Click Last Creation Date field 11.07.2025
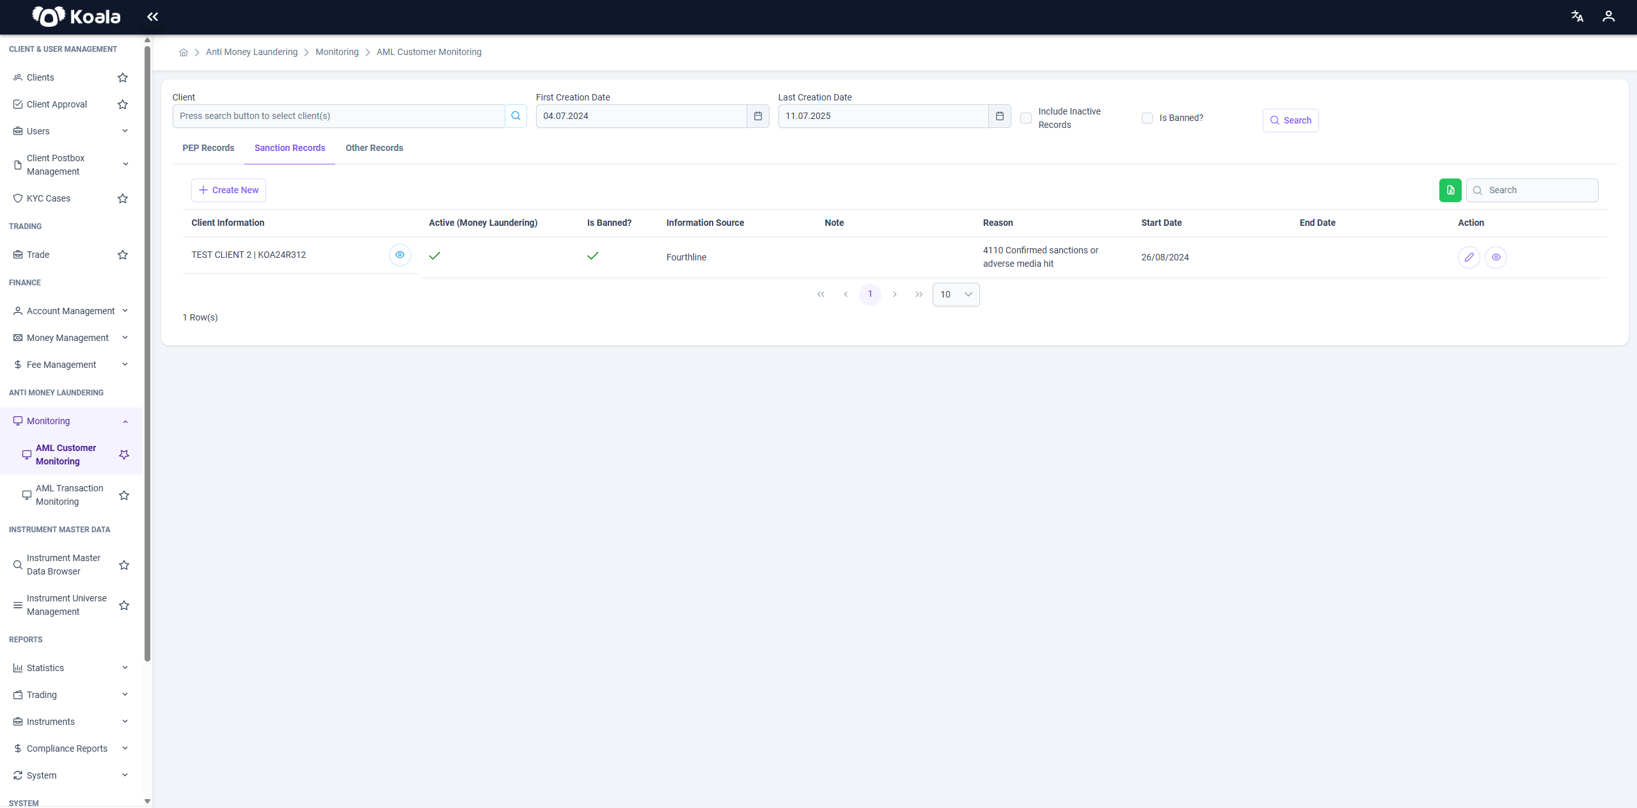Image resolution: width=1637 pixels, height=808 pixels. pos(883,116)
